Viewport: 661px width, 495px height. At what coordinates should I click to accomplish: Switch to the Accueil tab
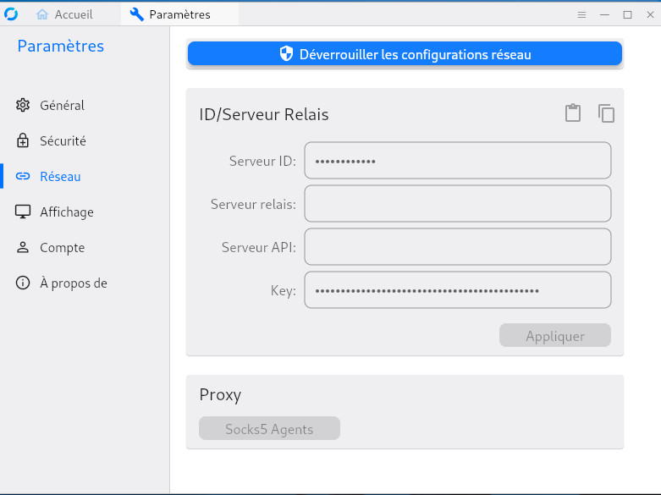pos(65,14)
